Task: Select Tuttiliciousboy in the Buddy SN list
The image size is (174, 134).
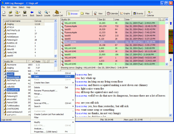Action: tap(13, 106)
